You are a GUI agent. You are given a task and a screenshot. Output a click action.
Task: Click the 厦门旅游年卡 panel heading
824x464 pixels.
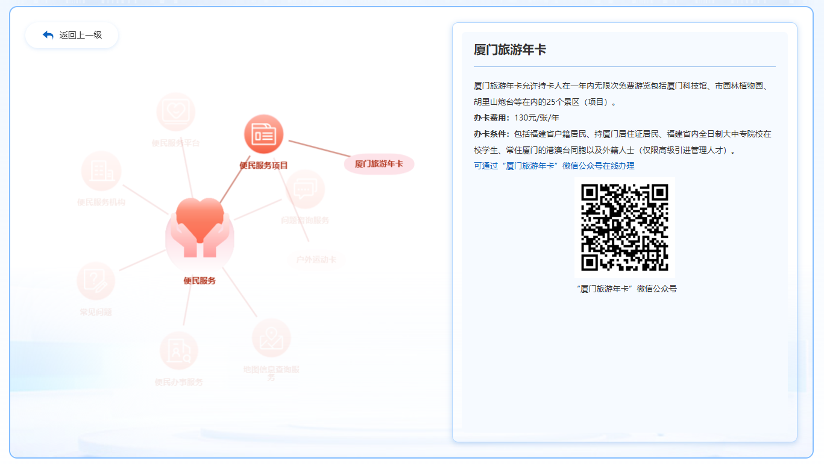click(510, 50)
